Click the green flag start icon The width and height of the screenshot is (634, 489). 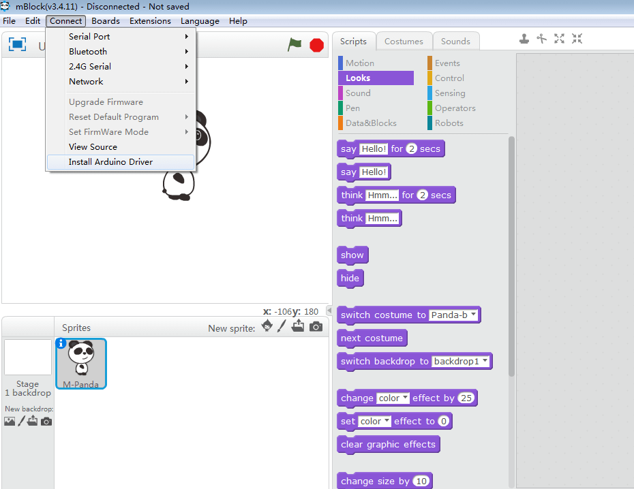pyautogui.click(x=295, y=44)
